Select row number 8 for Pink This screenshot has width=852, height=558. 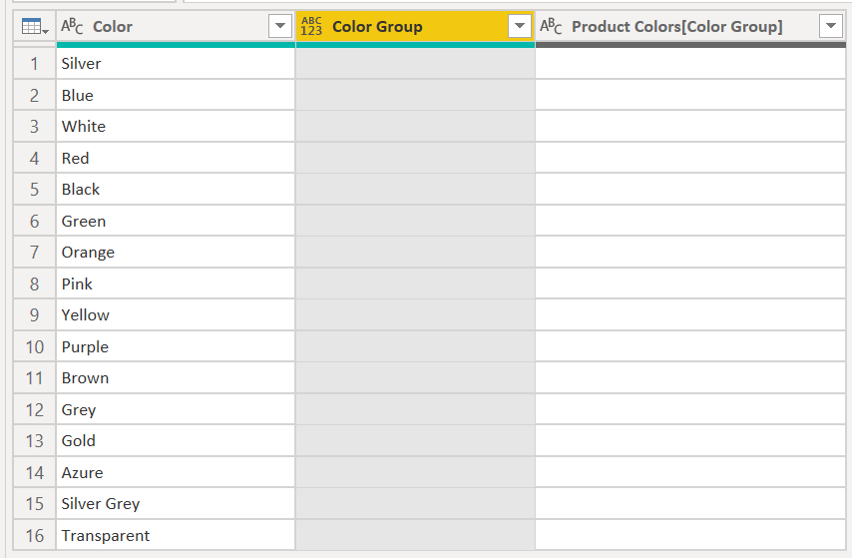click(x=35, y=284)
